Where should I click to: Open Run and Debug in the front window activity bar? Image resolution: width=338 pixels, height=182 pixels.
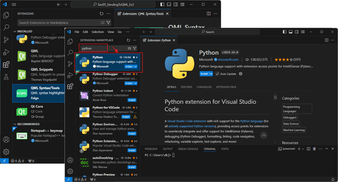(70, 75)
